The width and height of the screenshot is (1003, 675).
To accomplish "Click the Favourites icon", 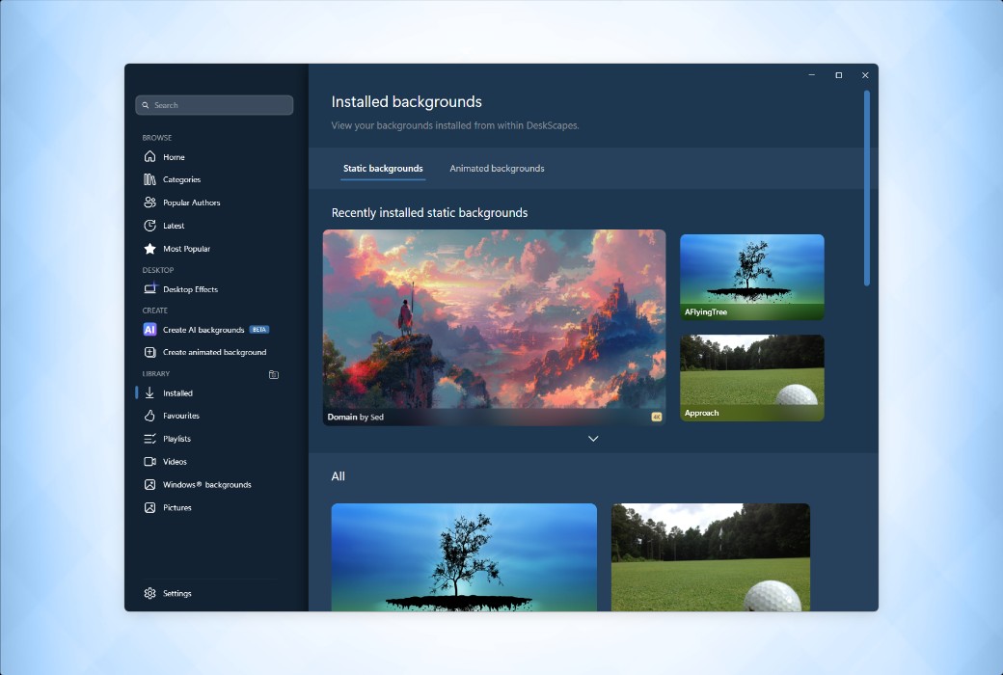I will click(149, 416).
